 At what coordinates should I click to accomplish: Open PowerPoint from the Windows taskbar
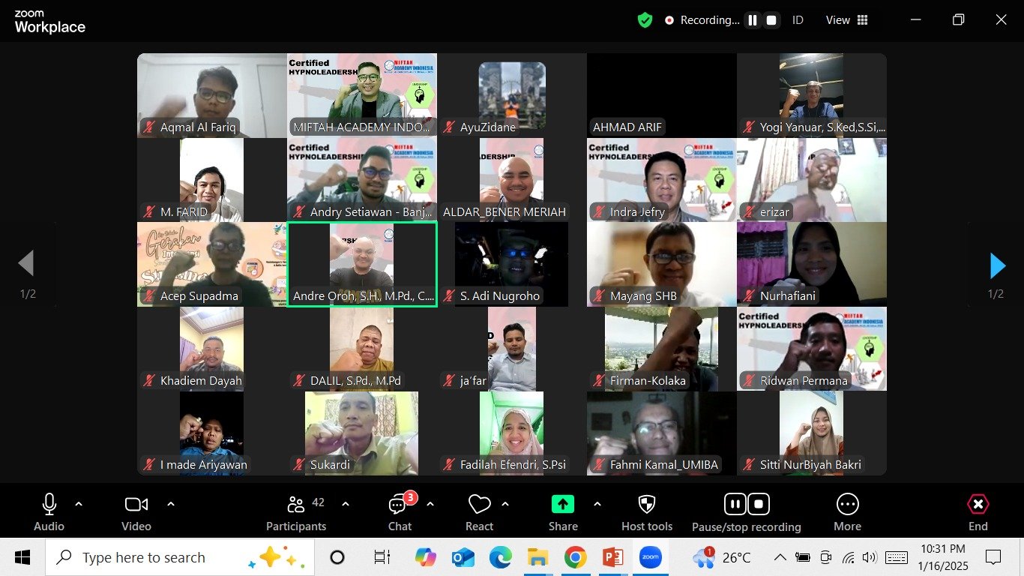point(612,557)
